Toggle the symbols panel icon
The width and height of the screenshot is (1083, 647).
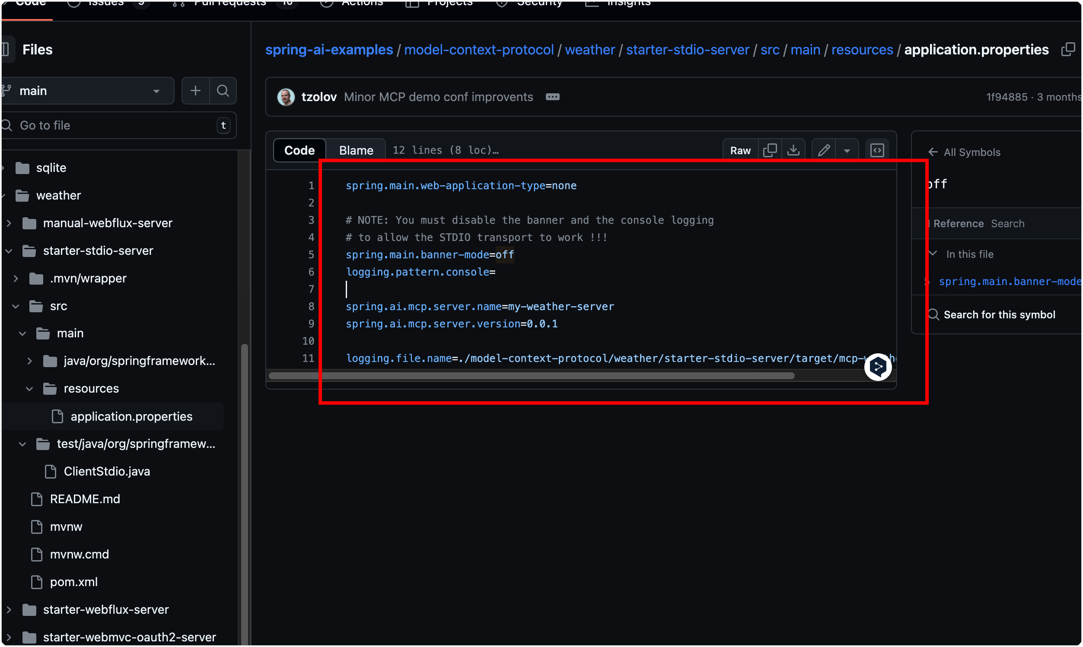pos(877,150)
